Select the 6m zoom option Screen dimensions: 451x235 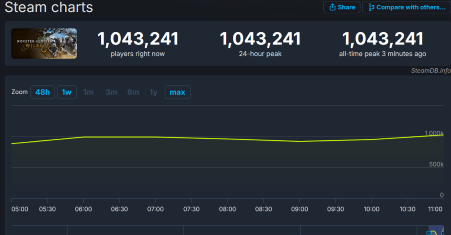133,92
